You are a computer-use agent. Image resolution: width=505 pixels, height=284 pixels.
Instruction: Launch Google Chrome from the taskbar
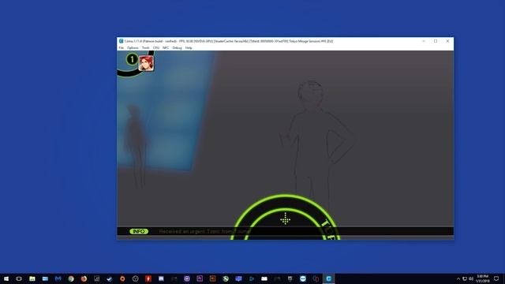coord(71,278)
